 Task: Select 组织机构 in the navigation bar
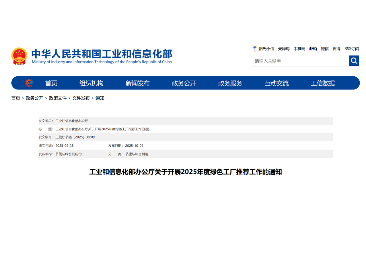(x=91, y=83)
